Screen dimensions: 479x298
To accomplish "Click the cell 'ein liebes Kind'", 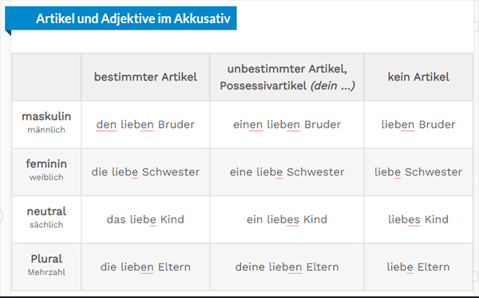I will 287,220.
